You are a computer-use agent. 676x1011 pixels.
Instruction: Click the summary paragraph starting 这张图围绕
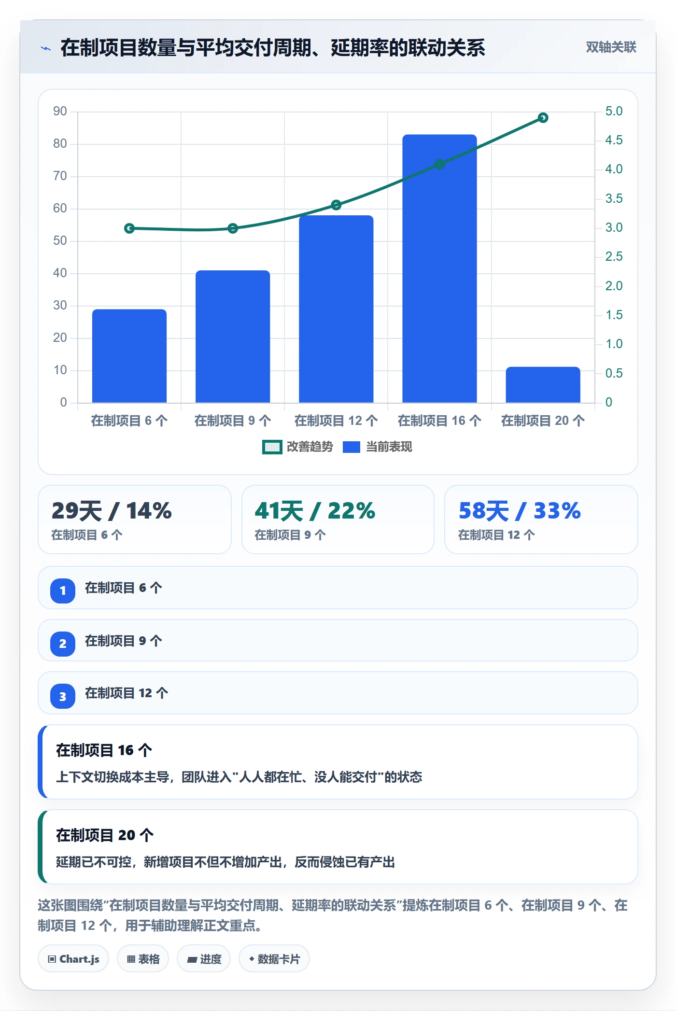333,915
